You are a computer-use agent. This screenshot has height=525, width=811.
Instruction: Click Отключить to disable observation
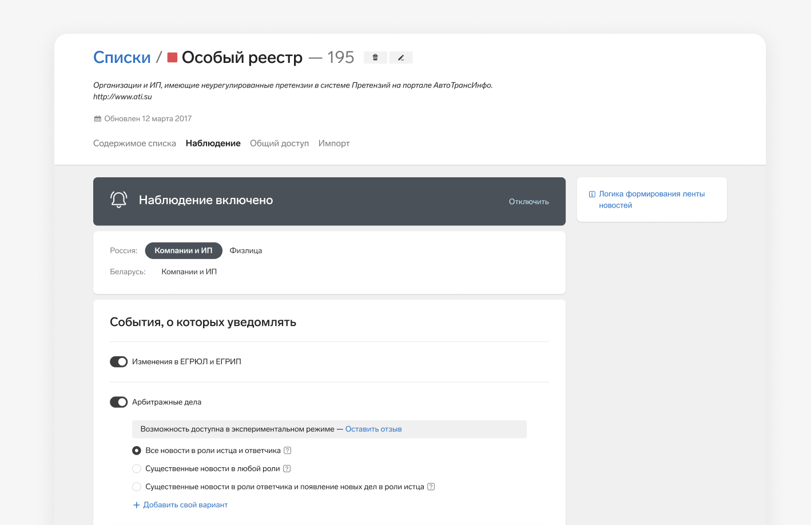point(529,201)
